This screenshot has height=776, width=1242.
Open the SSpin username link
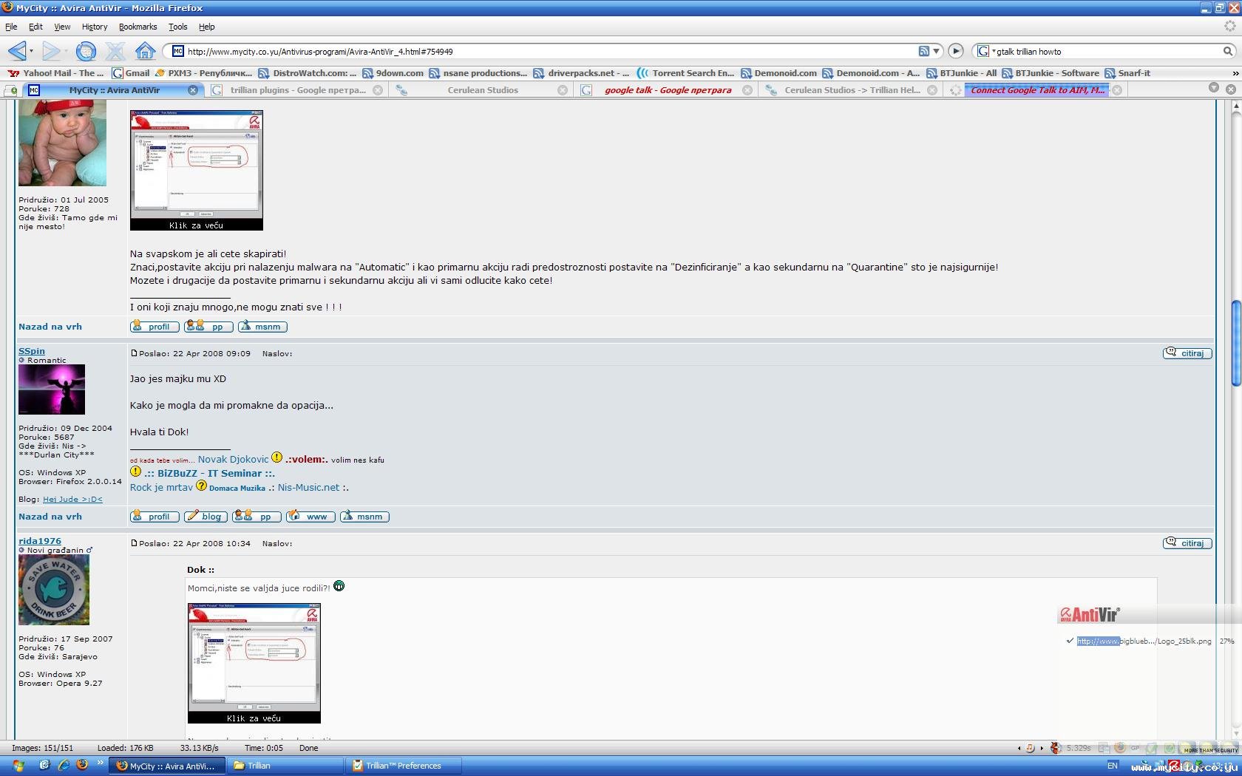(x=32, y=351)
